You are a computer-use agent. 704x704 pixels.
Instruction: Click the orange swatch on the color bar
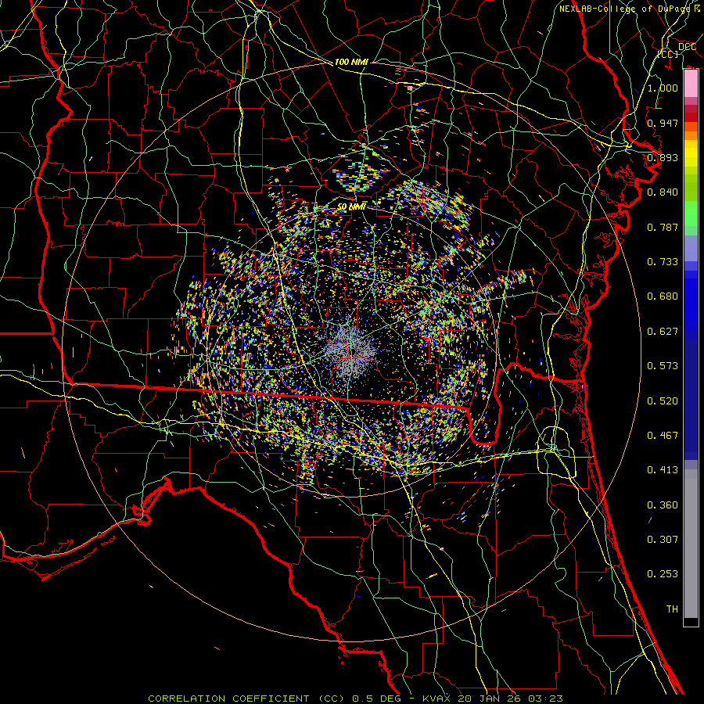[x=691, y=135]
